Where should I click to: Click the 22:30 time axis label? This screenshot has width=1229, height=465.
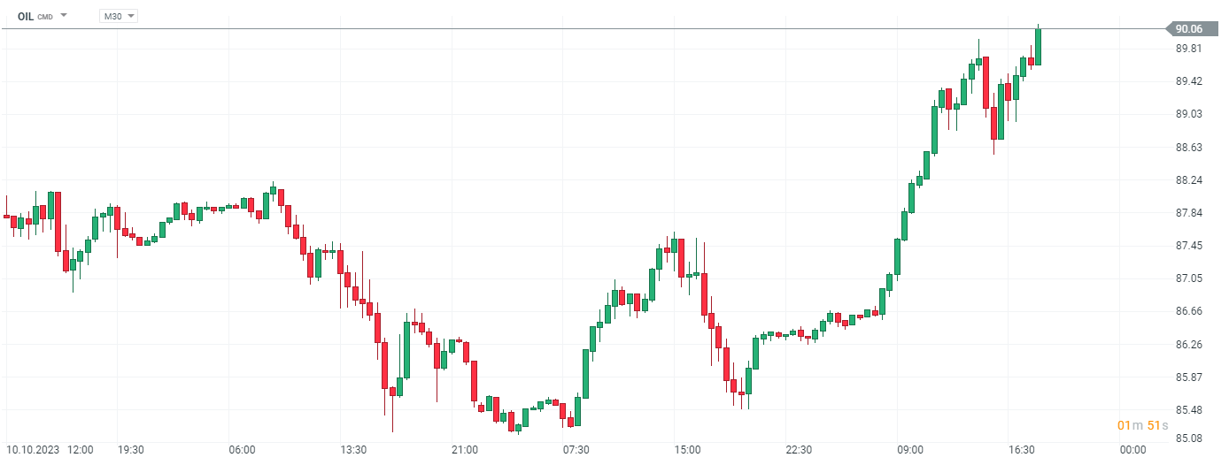pos(799,450)
